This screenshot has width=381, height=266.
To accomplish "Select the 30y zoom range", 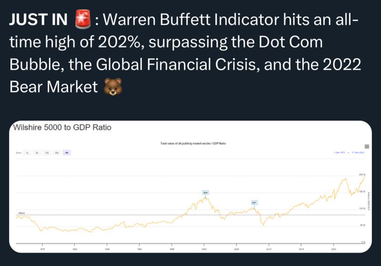I will [57, 152].
